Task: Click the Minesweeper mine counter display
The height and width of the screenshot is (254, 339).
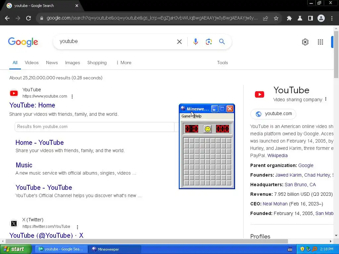Action: point(192,129)
